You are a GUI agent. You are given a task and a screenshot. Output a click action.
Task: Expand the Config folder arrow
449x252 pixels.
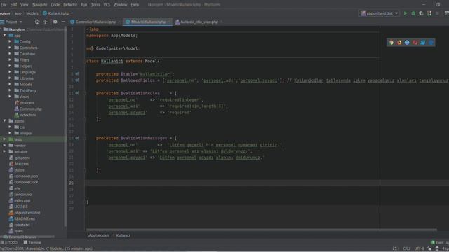point(10,41)
